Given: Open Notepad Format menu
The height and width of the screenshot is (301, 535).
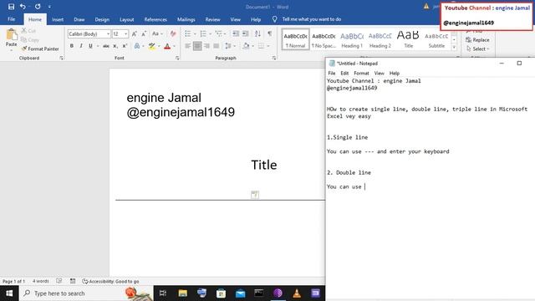Looking at the screenshot, I should (361, 73).
